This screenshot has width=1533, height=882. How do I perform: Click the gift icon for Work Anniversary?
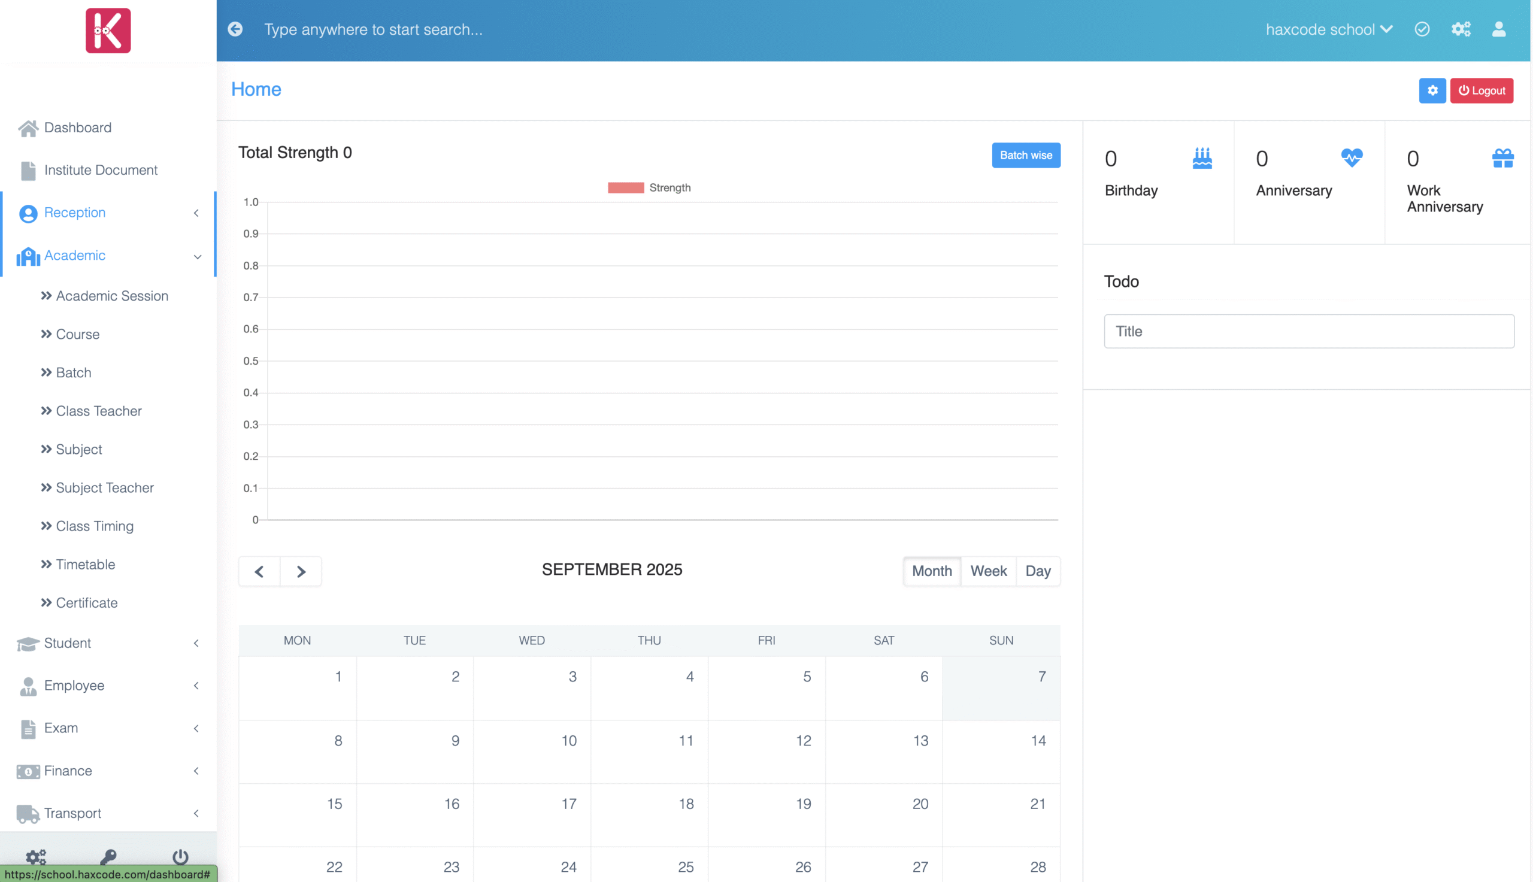click(x=1502, y=158)
